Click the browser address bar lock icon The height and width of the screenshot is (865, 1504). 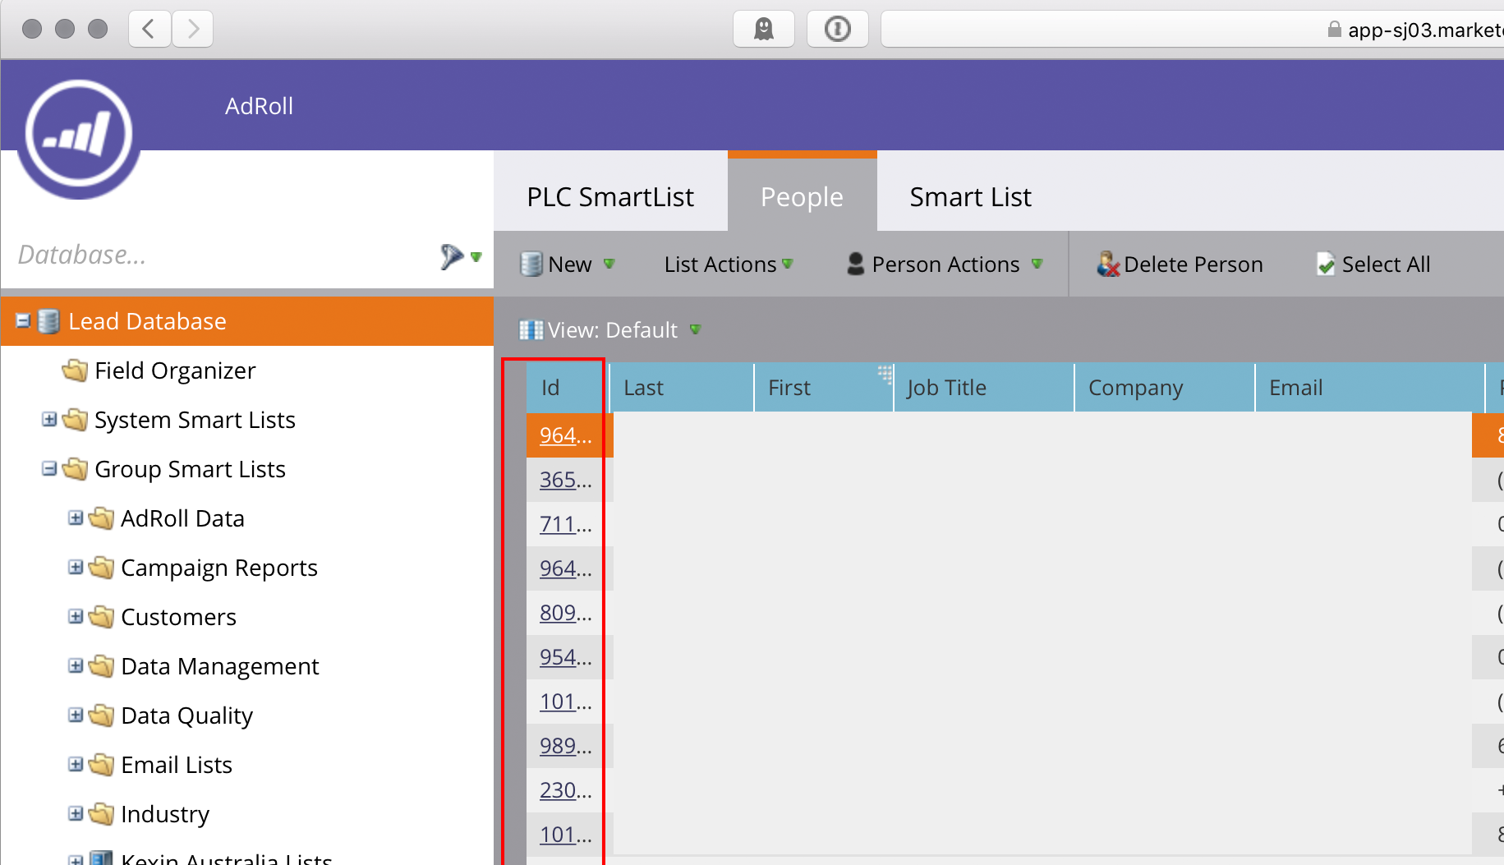point(1335,30)
